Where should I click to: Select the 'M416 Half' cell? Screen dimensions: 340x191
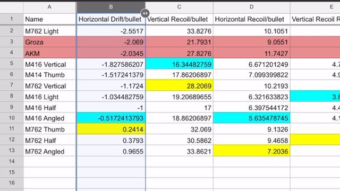coord(49,108)
